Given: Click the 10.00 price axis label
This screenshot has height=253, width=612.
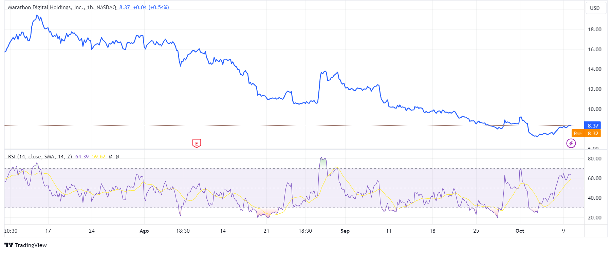Looking at the screenshot, I should [x=594, y=109].
